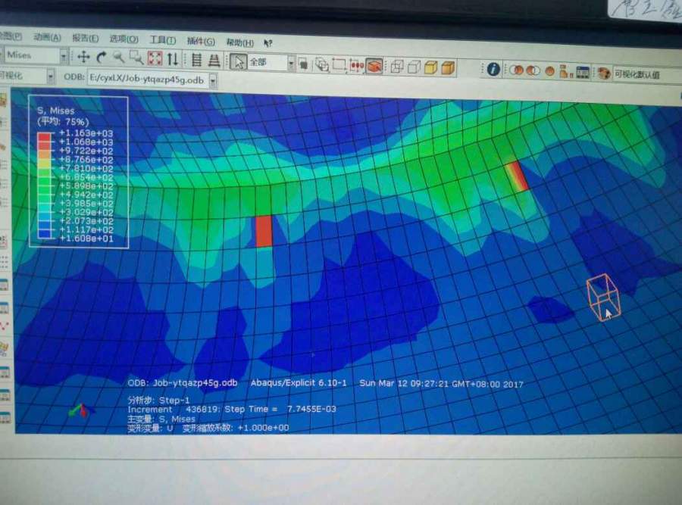This screenshot has height=505, width=682.
Task: Select the Pan View tool
Action: coord(83,57)
